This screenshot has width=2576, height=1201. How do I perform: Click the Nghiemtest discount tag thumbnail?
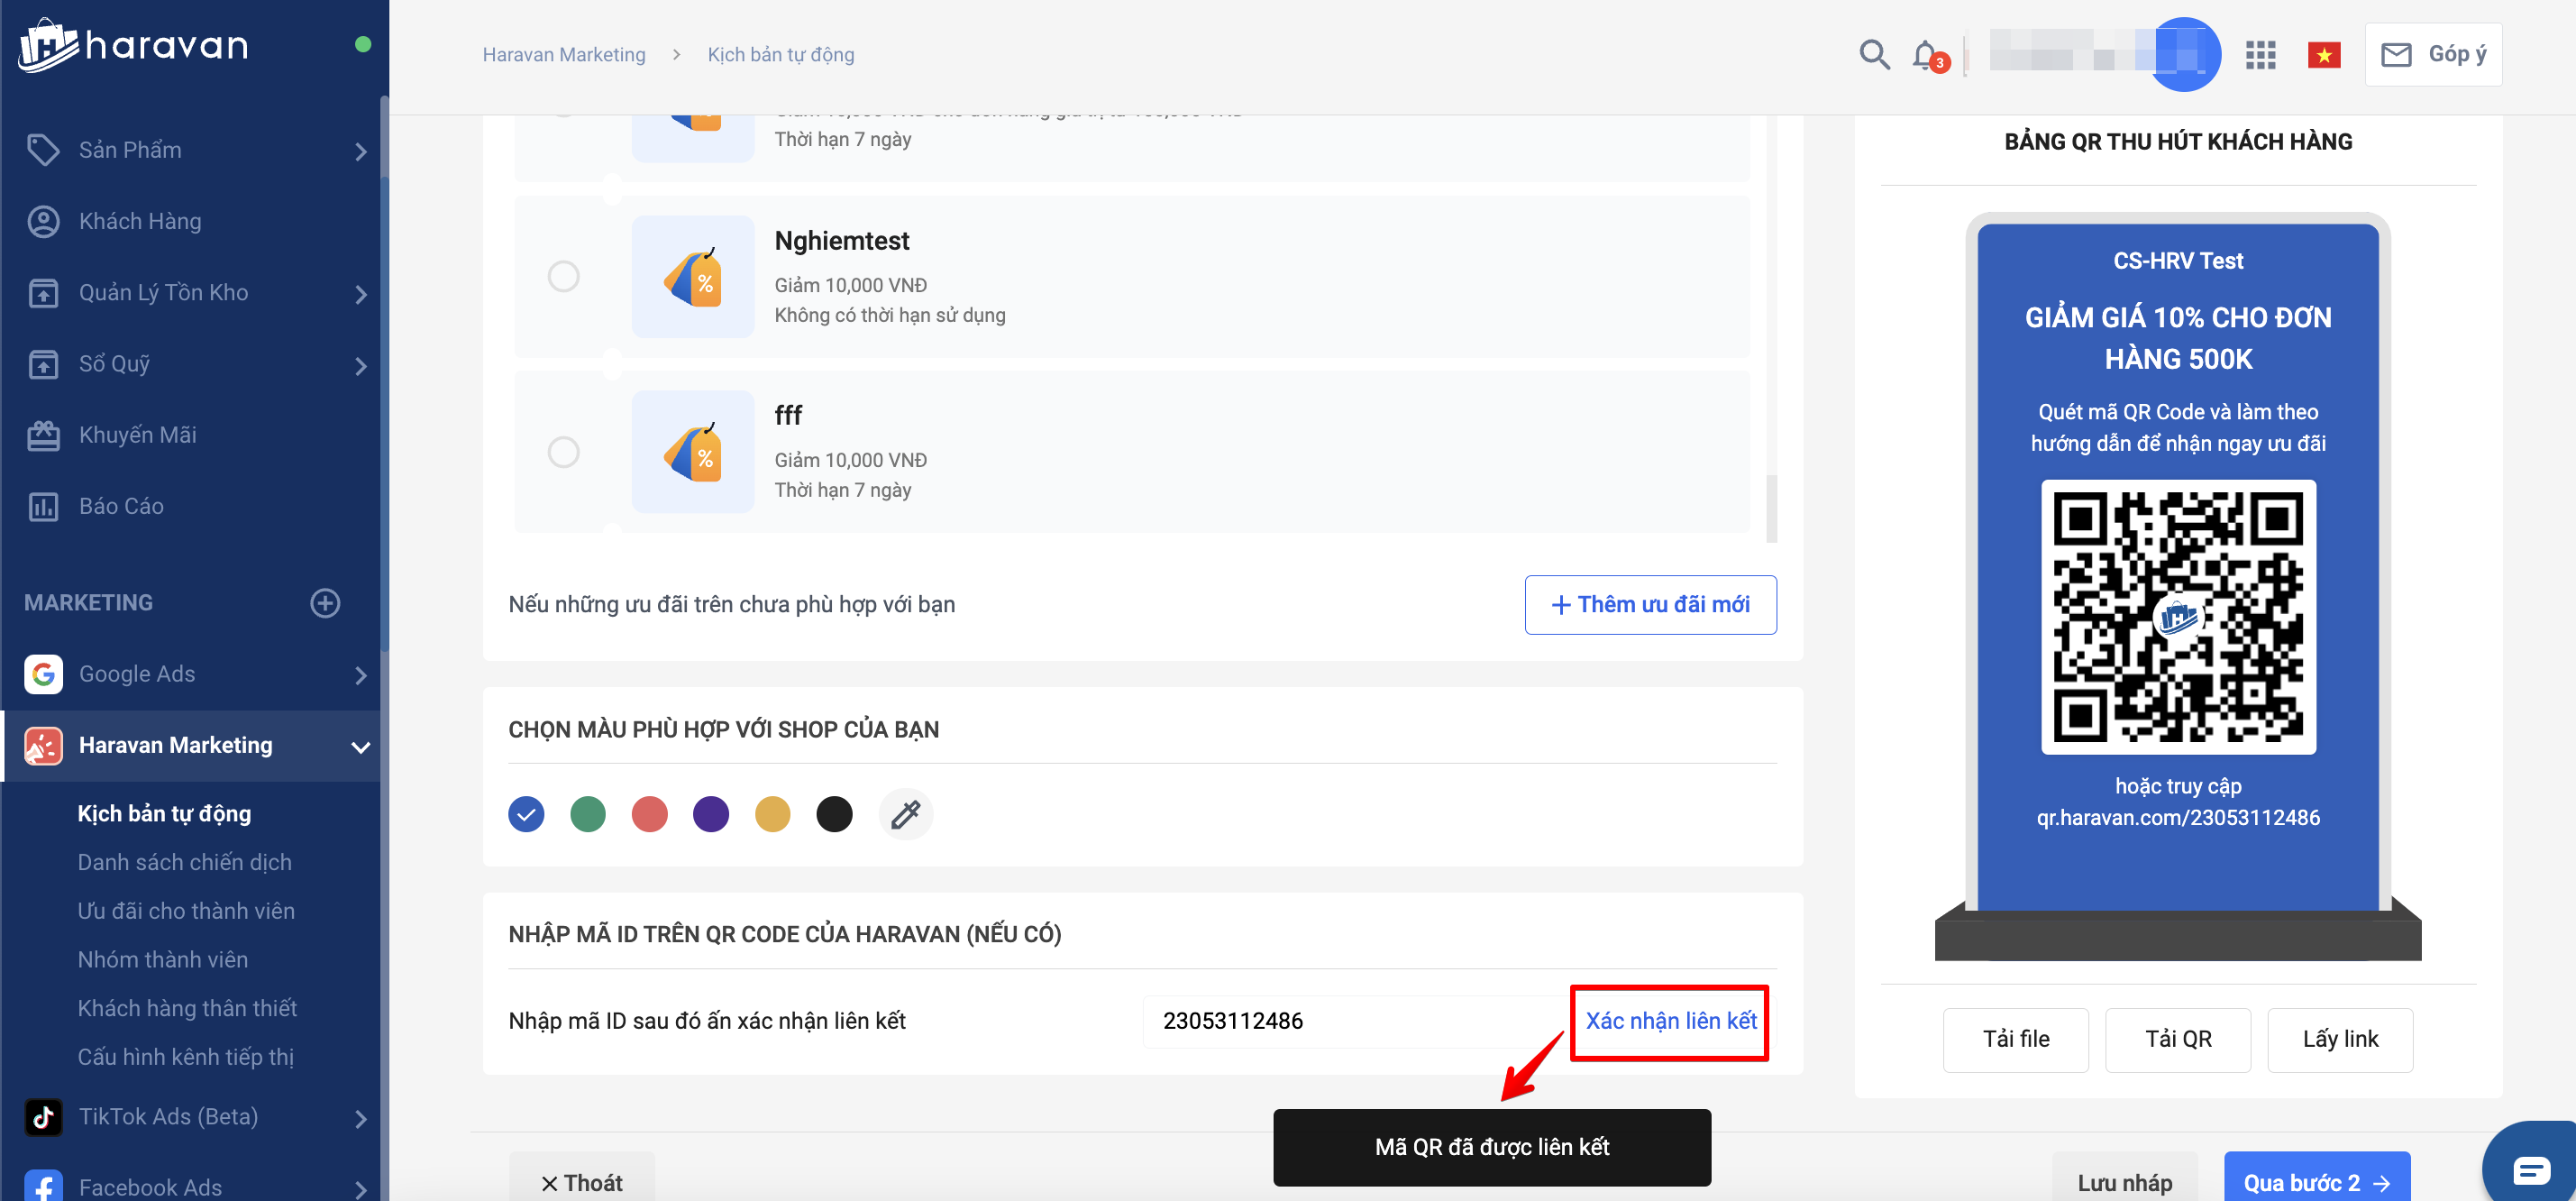click(x=693, y=276)
